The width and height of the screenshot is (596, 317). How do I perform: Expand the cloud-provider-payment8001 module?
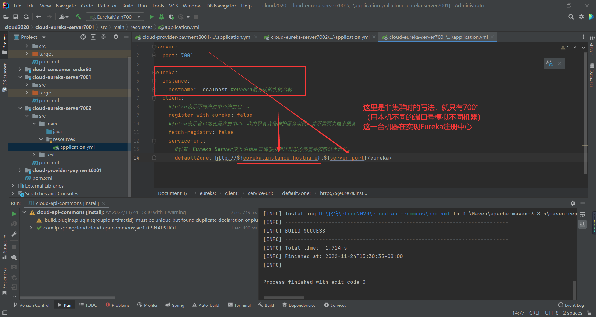(x=20, y=170)
